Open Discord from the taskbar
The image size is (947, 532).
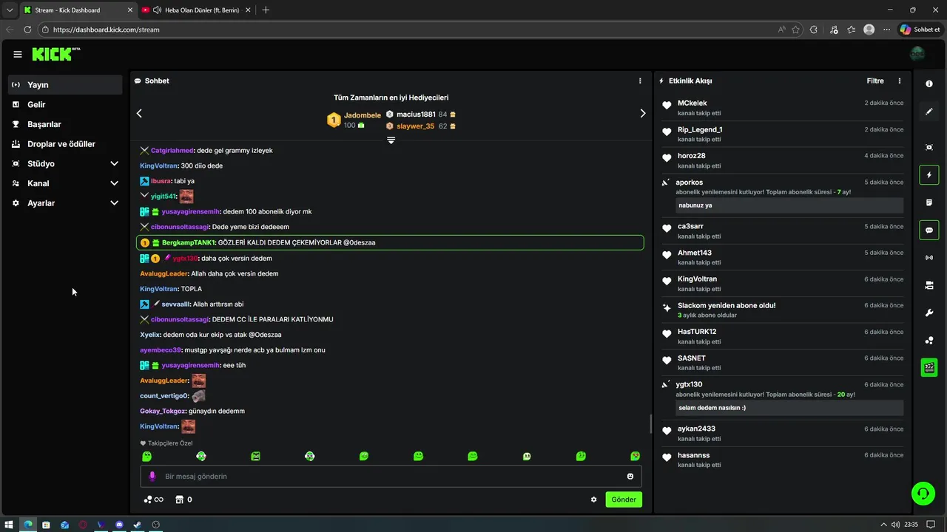tap(119, 525)
